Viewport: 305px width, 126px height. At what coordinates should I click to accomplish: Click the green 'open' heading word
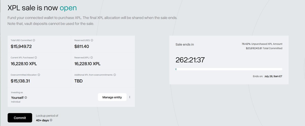[68, 8]
